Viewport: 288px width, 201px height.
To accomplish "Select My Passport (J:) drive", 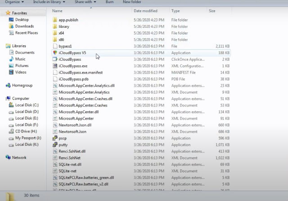I will click(28, 138).
